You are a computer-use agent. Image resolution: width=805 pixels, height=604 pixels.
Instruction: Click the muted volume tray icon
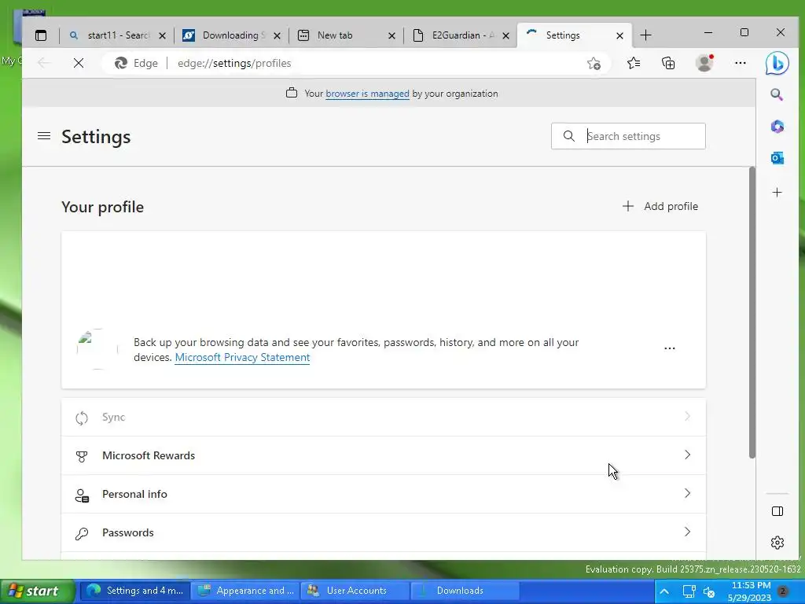[710, 592]
